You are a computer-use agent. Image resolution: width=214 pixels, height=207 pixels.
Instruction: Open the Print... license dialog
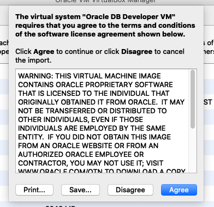(34, 190)
